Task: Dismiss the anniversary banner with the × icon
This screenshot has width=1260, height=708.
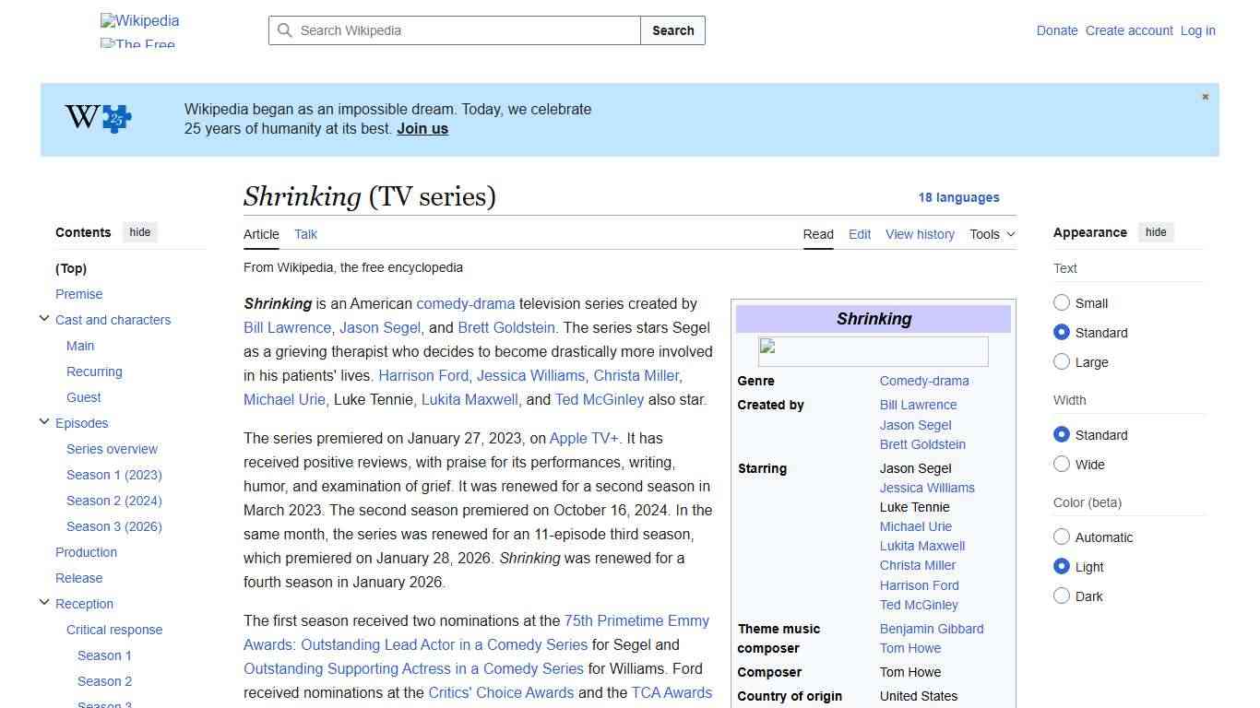Action: click(x=1205, y=96)
